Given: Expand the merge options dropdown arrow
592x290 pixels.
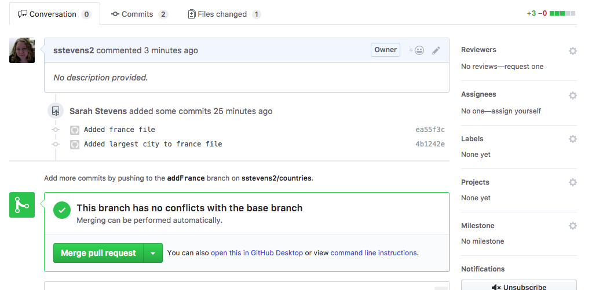Looking at the screenshot, I should [x=153, y=253].
